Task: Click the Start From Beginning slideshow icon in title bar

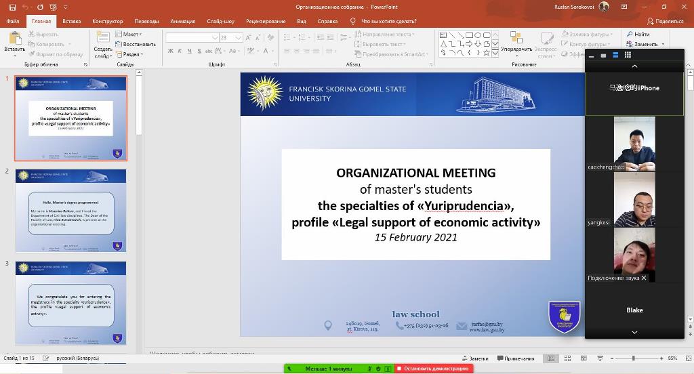Action: click(x=53, y=7)
